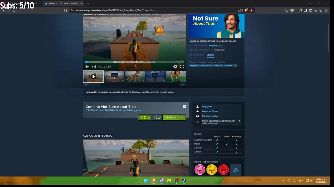Select the Casuales tag
The width and height of the screenshot is (334, 187).
(x=228, y=66)
